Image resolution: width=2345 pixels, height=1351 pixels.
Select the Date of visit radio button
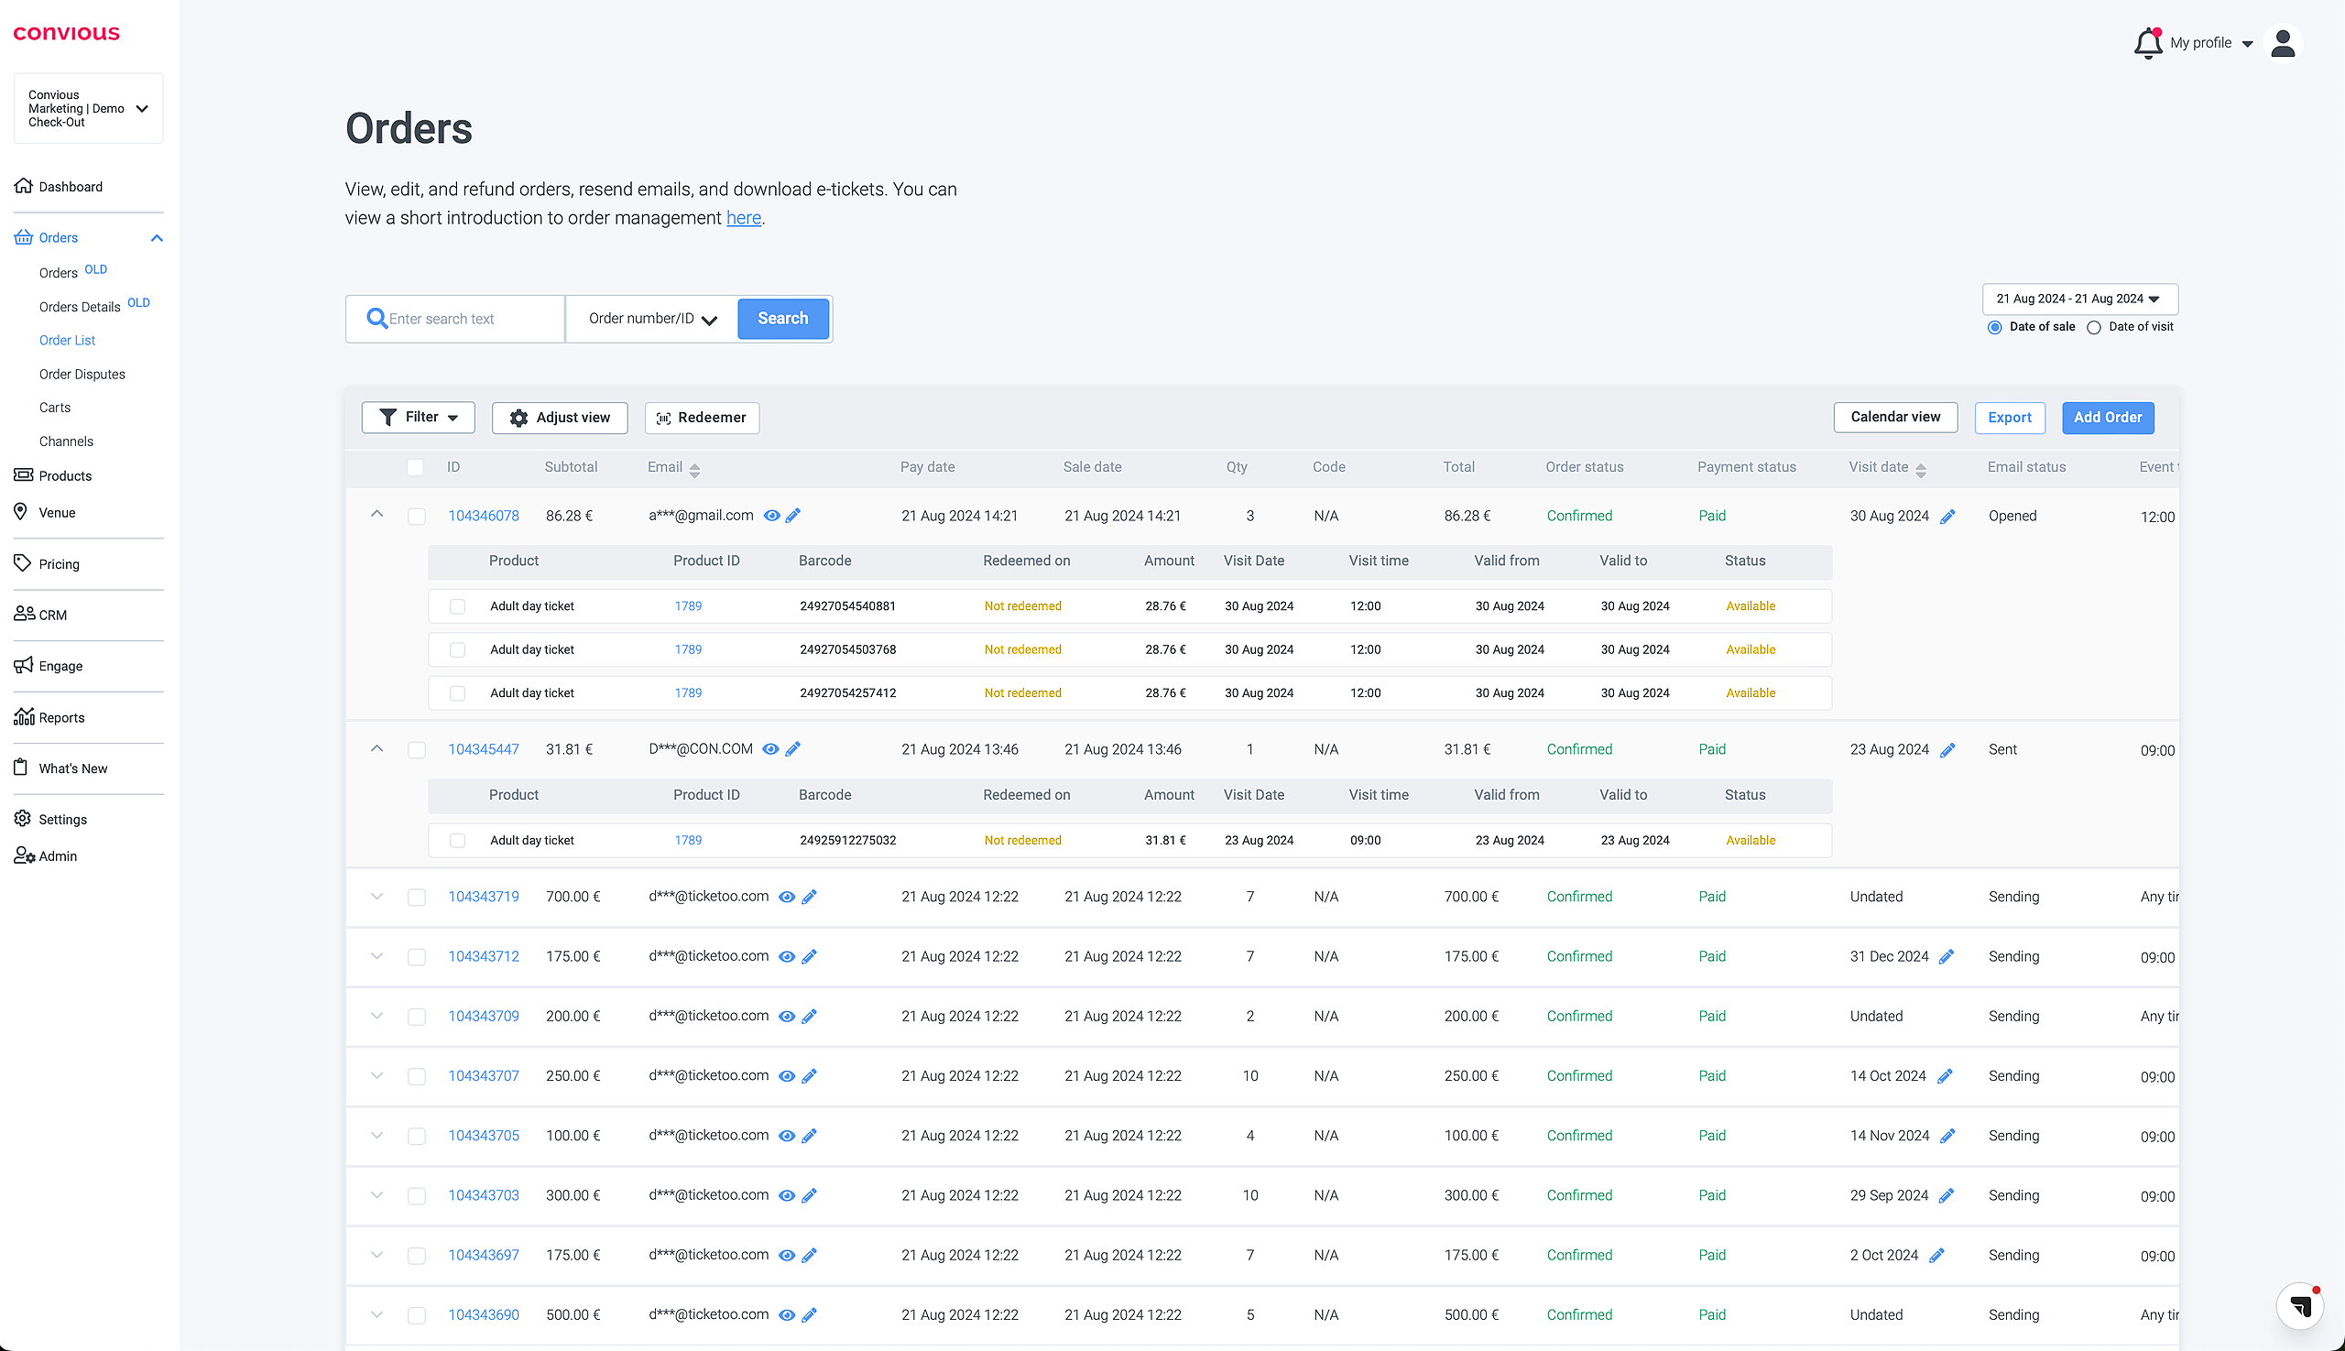(2093, 328)
